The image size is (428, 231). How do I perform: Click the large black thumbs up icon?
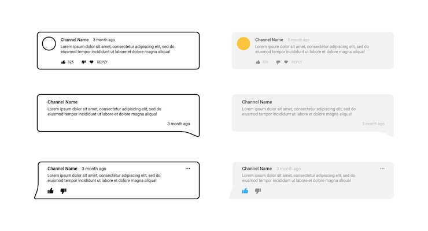50,191
